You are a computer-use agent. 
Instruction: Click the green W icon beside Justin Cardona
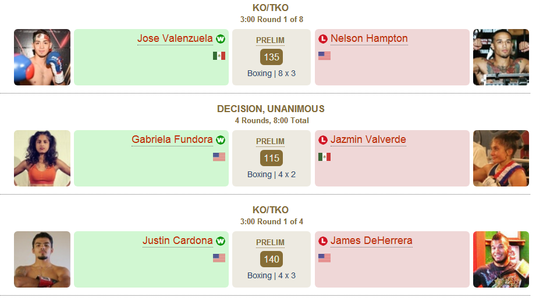pyautogui.click(x=221, y=241)
